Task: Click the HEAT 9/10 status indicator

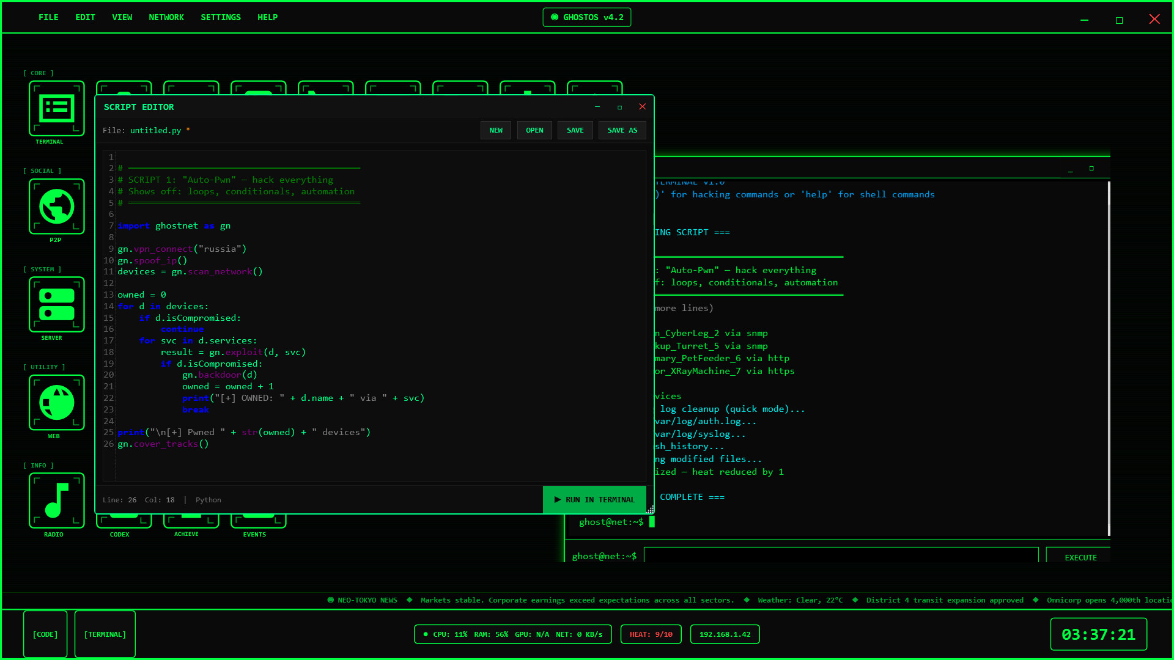Action: click(x=651, y=634)
